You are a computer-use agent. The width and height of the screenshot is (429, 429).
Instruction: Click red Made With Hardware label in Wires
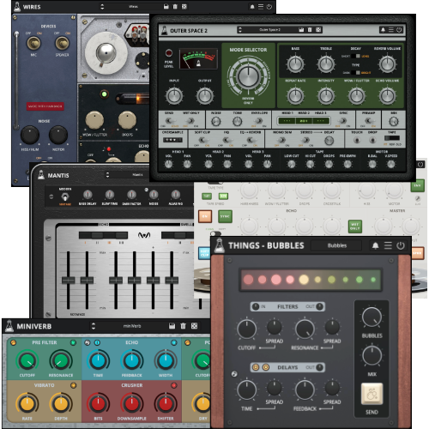[45, 106]
